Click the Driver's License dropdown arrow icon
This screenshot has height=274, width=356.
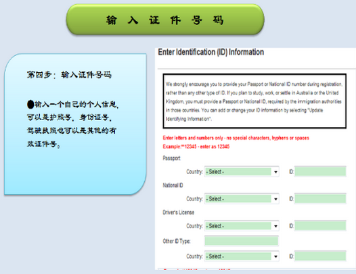275,226
